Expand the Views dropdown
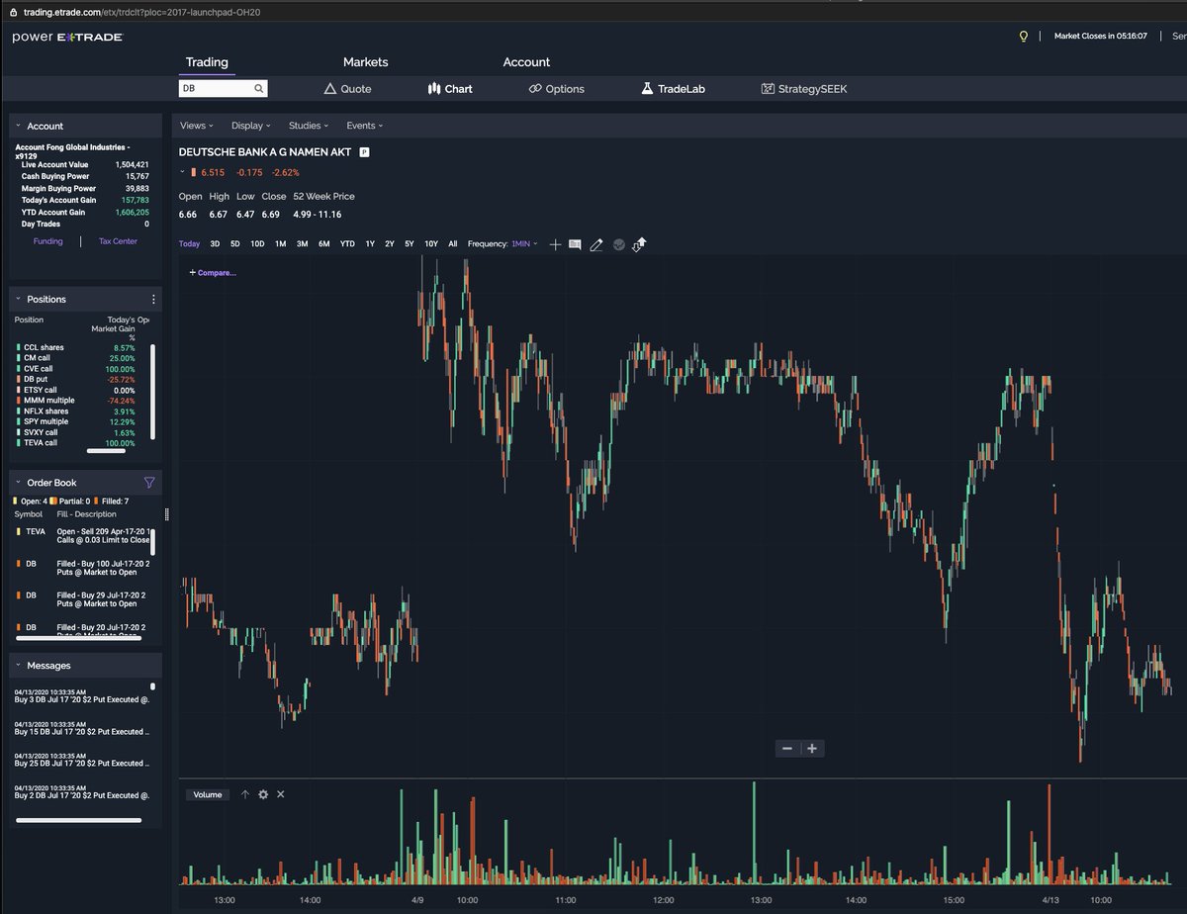Screen dimensions: 1187x914 tap(196, 126)
